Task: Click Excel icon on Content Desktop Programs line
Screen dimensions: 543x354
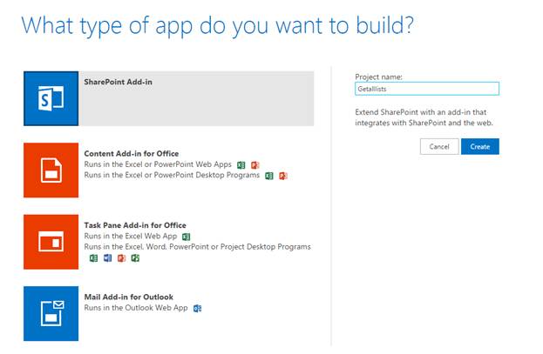Action: click(269, 176)
